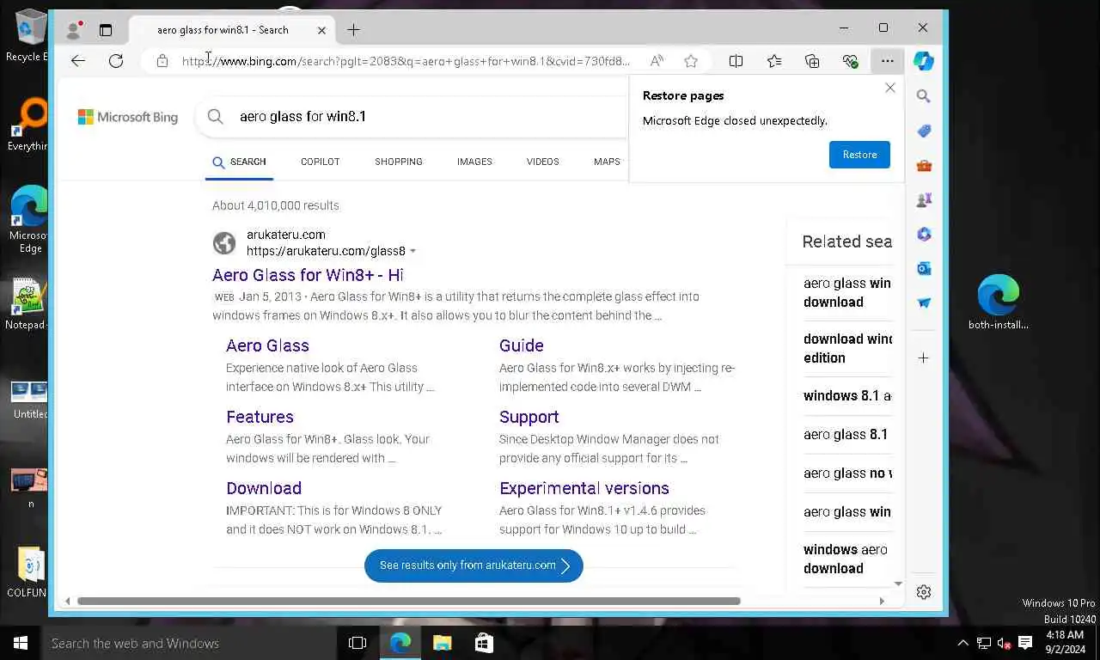This screenshot has height=660, width=1100.
Task: Open split screen icon
Action: (x=736, y=61)
